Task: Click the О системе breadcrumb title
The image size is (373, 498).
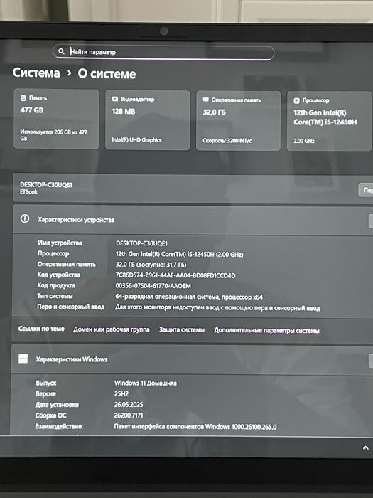Action: point(107,74)
